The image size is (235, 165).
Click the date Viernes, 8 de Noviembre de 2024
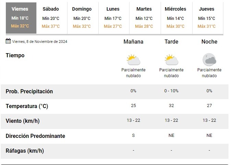point(40,42)
